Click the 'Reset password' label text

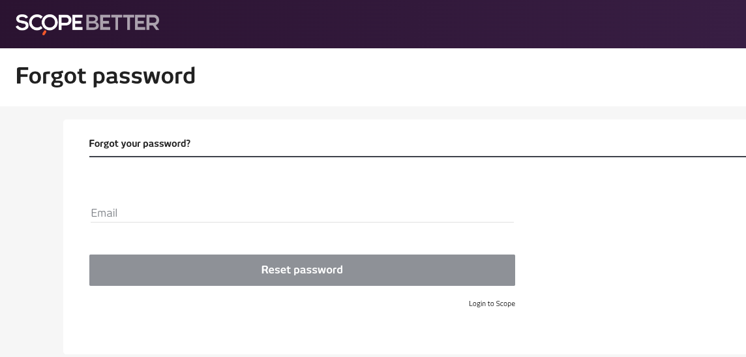302,270
